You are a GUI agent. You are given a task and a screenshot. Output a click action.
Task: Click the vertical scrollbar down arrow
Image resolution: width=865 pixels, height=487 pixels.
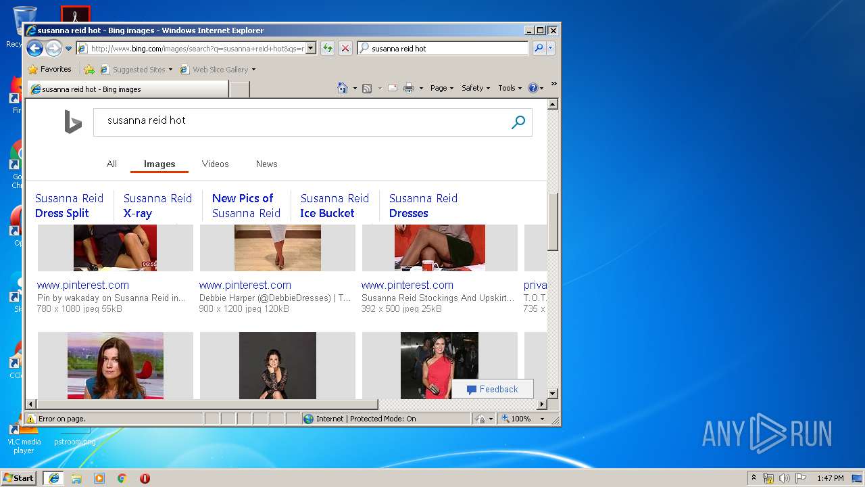(552, 393)
